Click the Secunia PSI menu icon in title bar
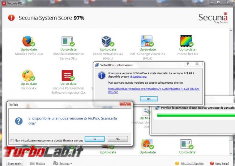235x166 pixels. [4, 4]
